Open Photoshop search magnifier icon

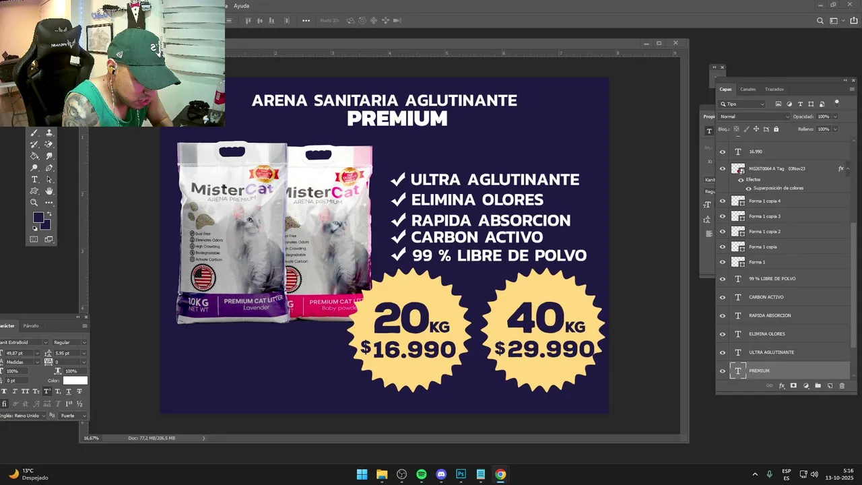click(x=820, y=21)
